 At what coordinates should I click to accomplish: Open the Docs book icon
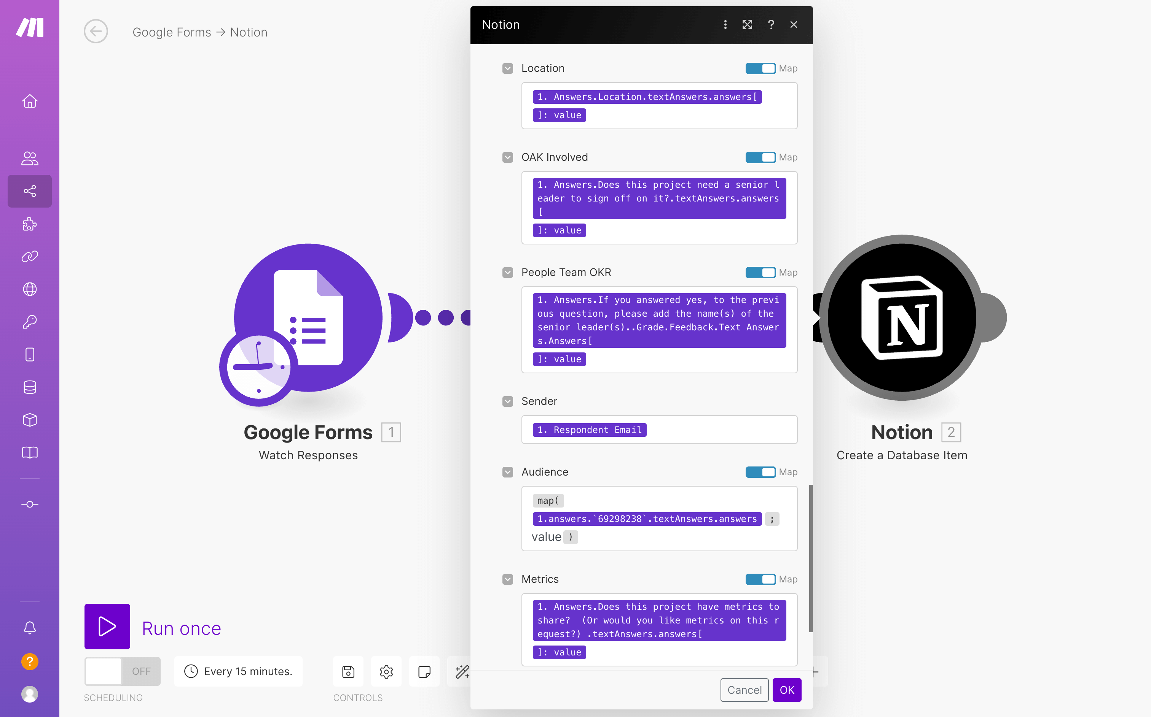pyautogui.click(x=30, y=453)
